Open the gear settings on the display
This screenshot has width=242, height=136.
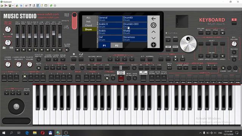(154, 25)
